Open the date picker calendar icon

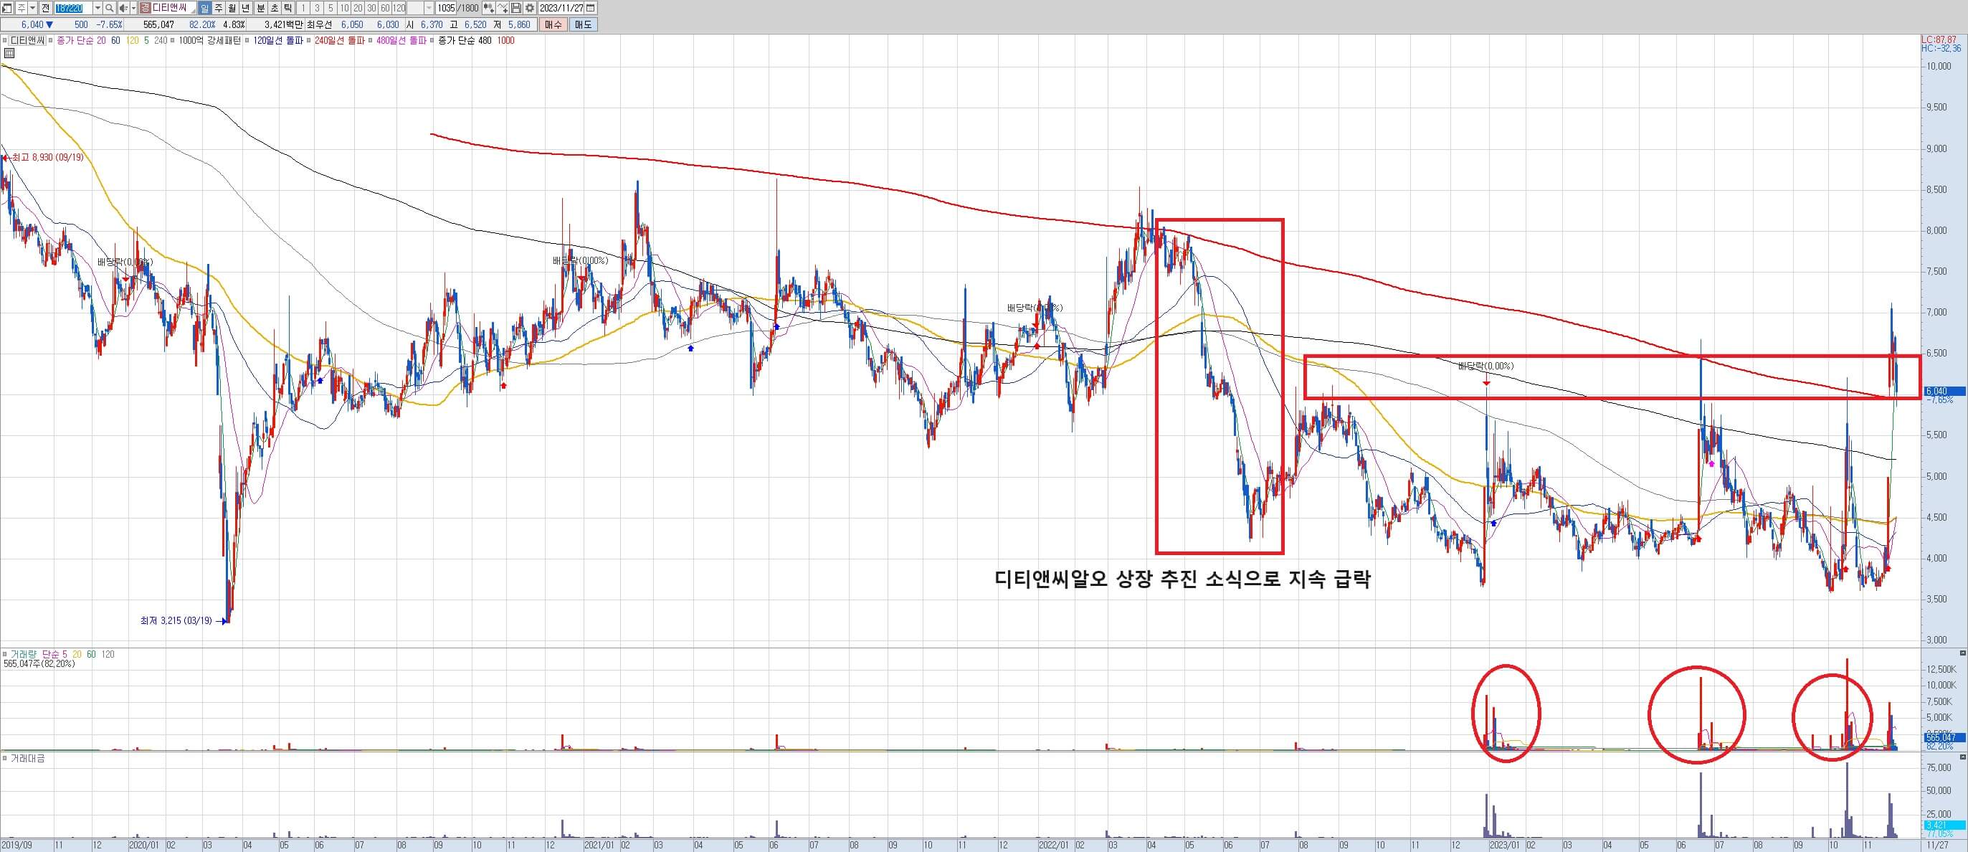coord(591,9)
